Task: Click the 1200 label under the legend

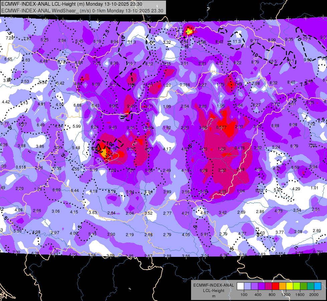Action: (x=286, y=294)
